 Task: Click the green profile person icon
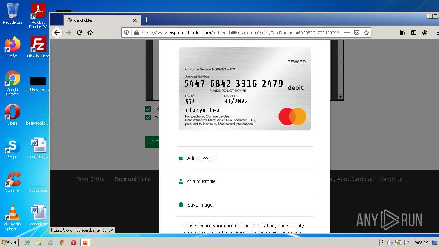tap(181, 181)
